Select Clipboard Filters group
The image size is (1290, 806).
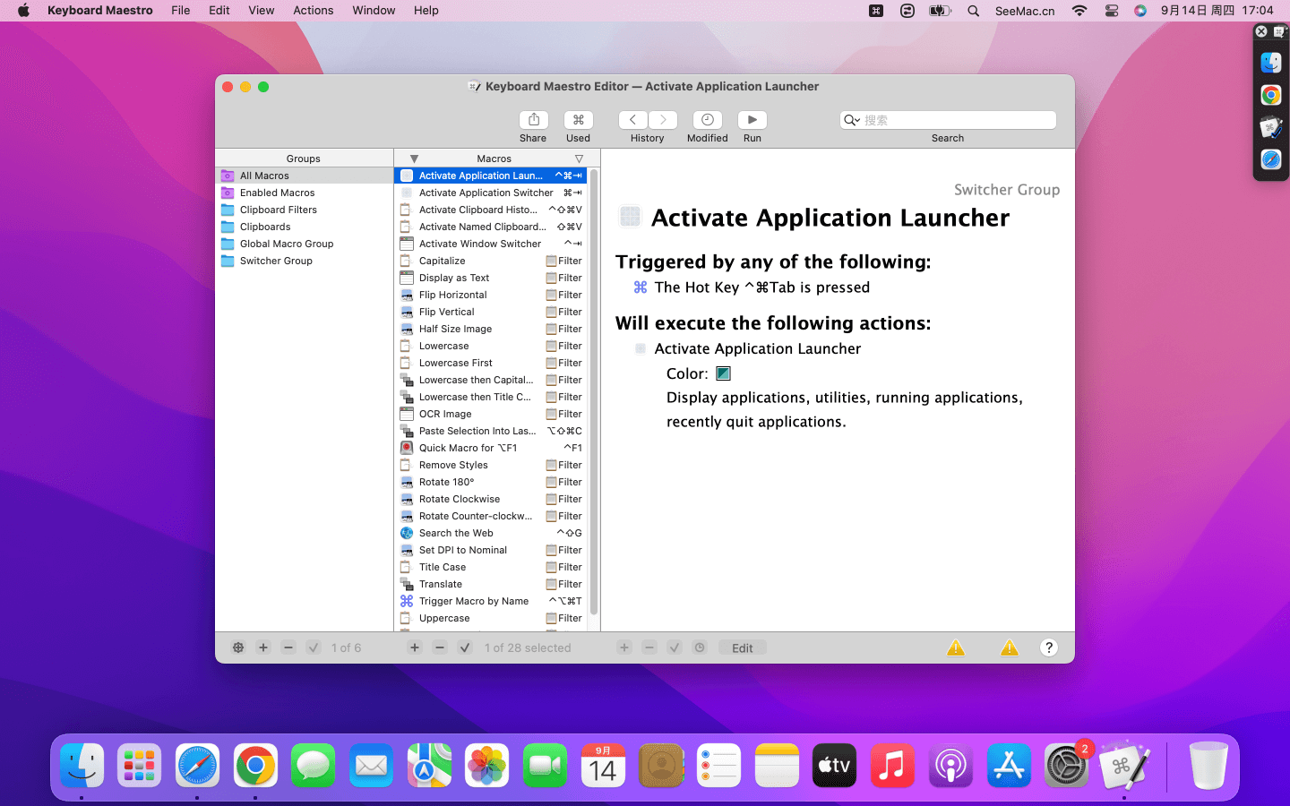305,210
